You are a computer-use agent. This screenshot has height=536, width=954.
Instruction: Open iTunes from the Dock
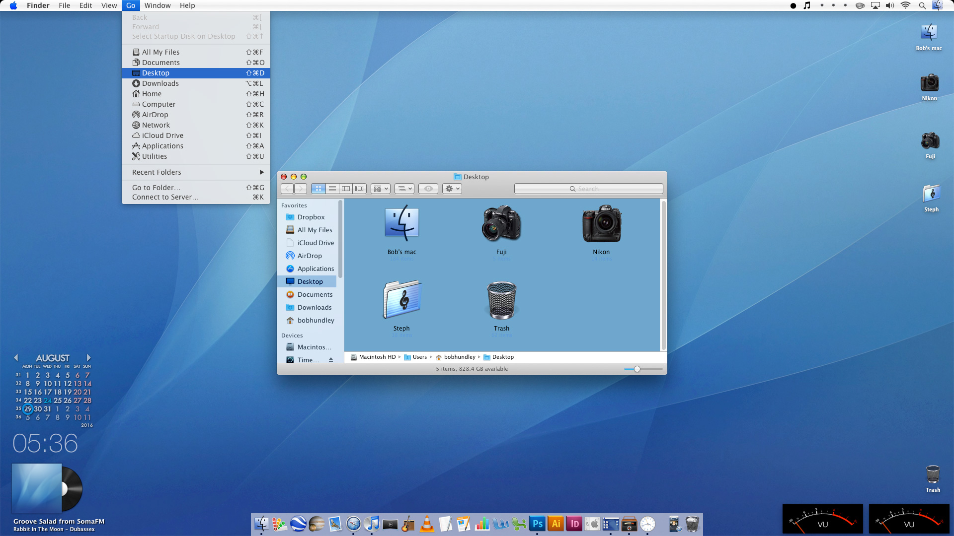click(x=372, y=524)
